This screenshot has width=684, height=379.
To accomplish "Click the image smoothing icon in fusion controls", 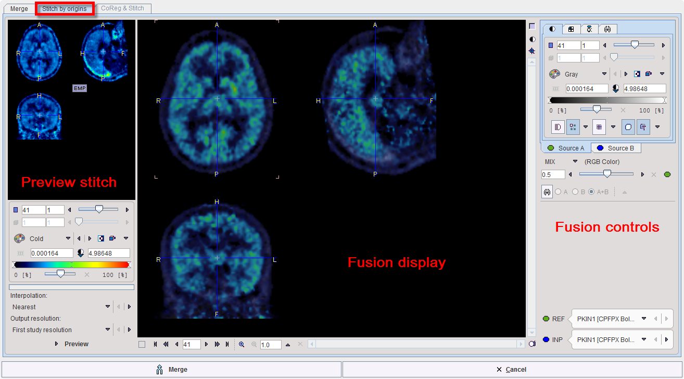I will (x=558, y=127).
